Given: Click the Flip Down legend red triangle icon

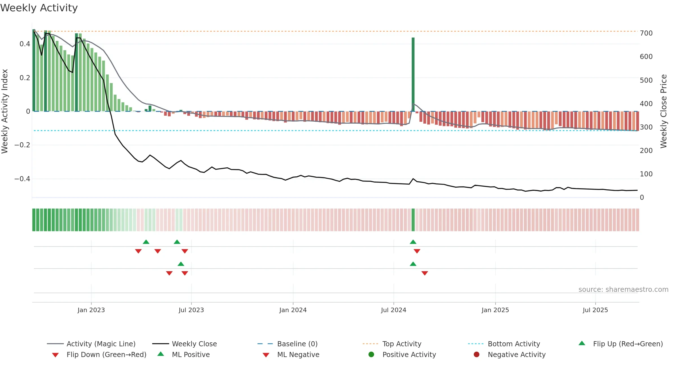Looking at the screenshot, I should [x=55, y=355].
